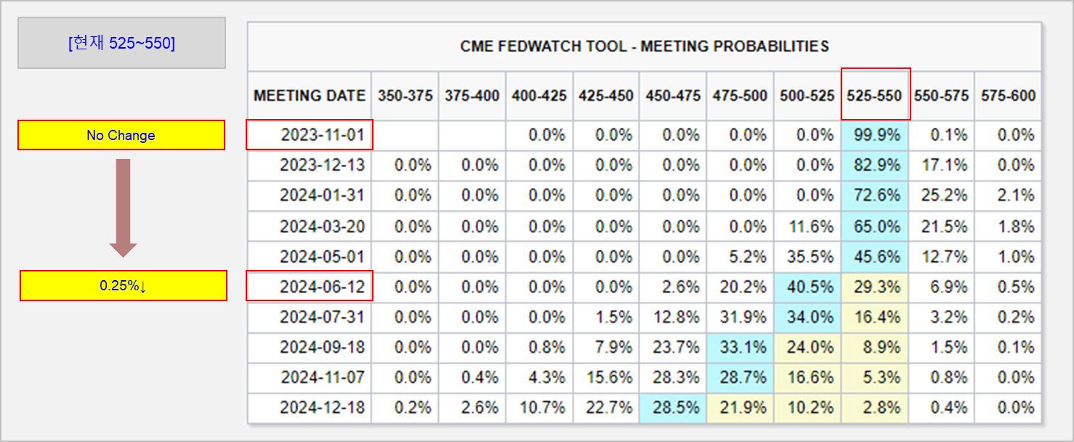Click the '425-450' column header

click(606, 96)
